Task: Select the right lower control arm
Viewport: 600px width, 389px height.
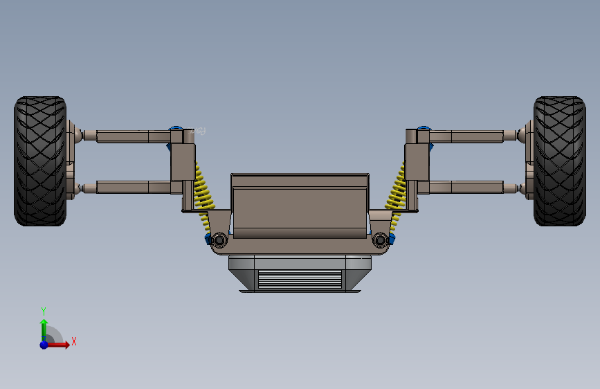Action: click(466, 187)
